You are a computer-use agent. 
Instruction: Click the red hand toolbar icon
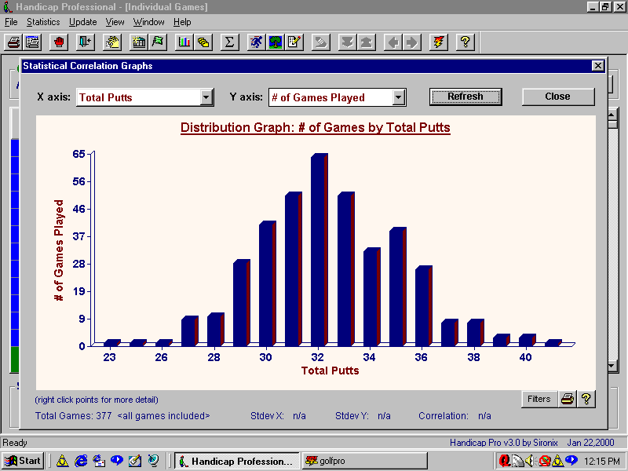[59, 42]
